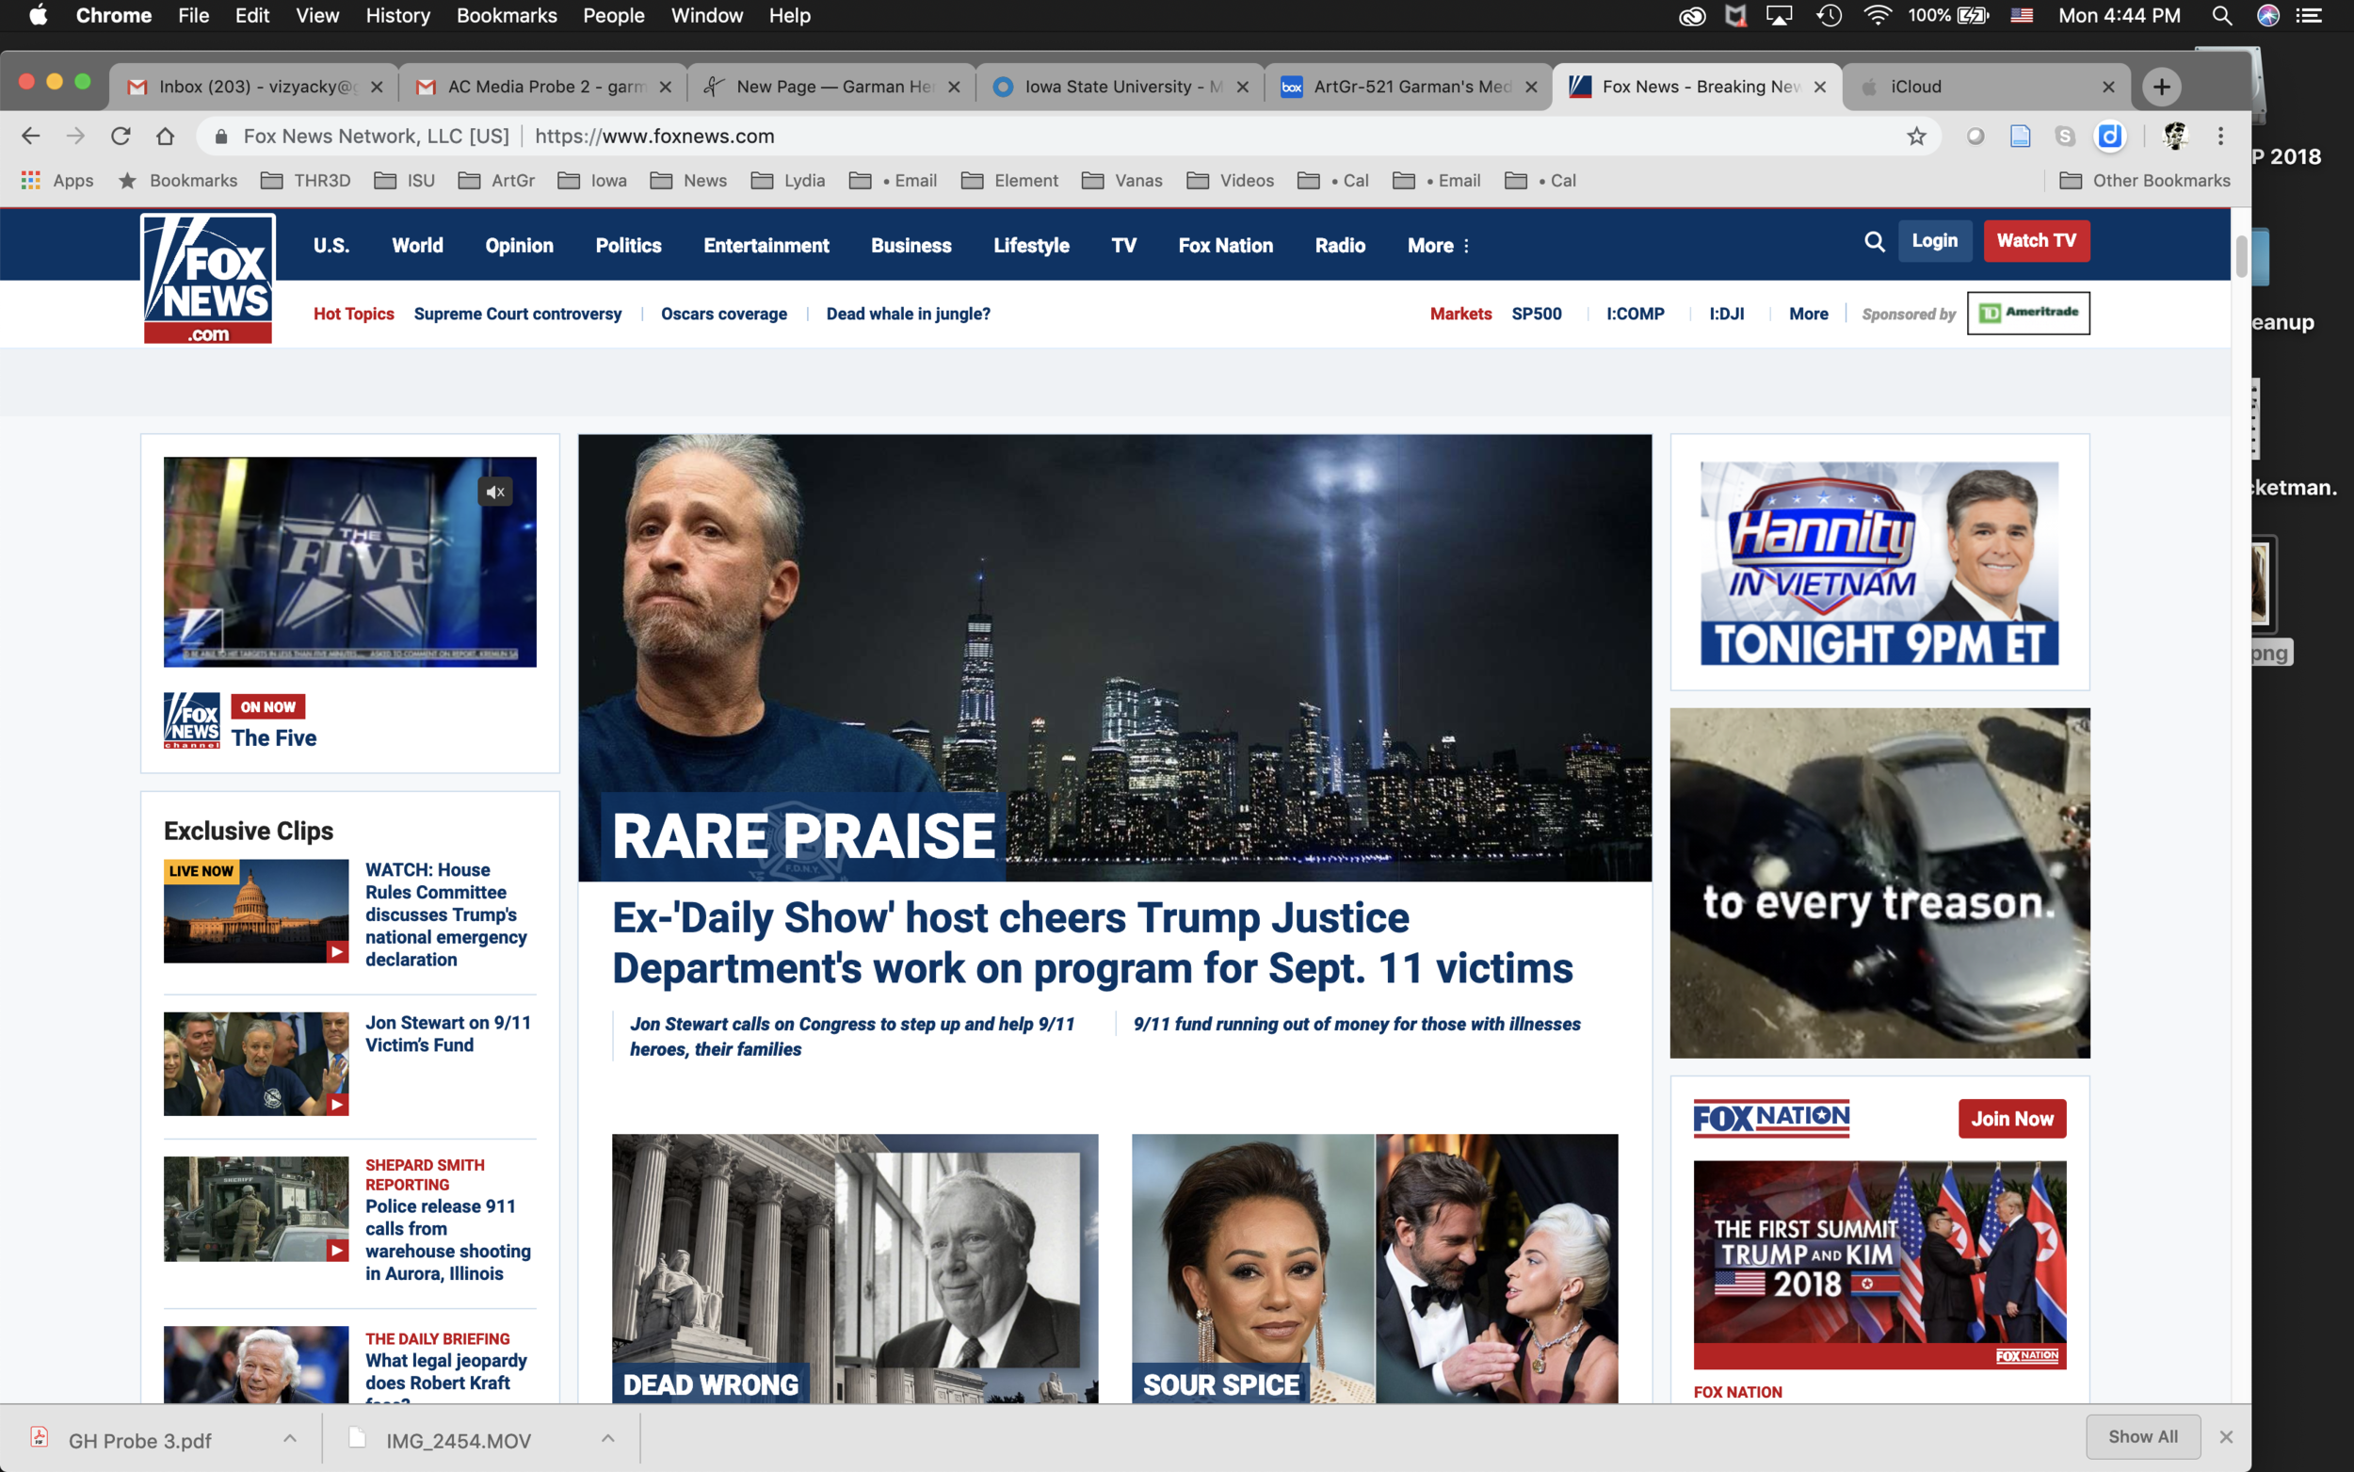This screenshot has width=2354, height=1472.
Task: Open the Hannity in Vietnam banner
Action: pyautogui.click(x=1879, y=564)
